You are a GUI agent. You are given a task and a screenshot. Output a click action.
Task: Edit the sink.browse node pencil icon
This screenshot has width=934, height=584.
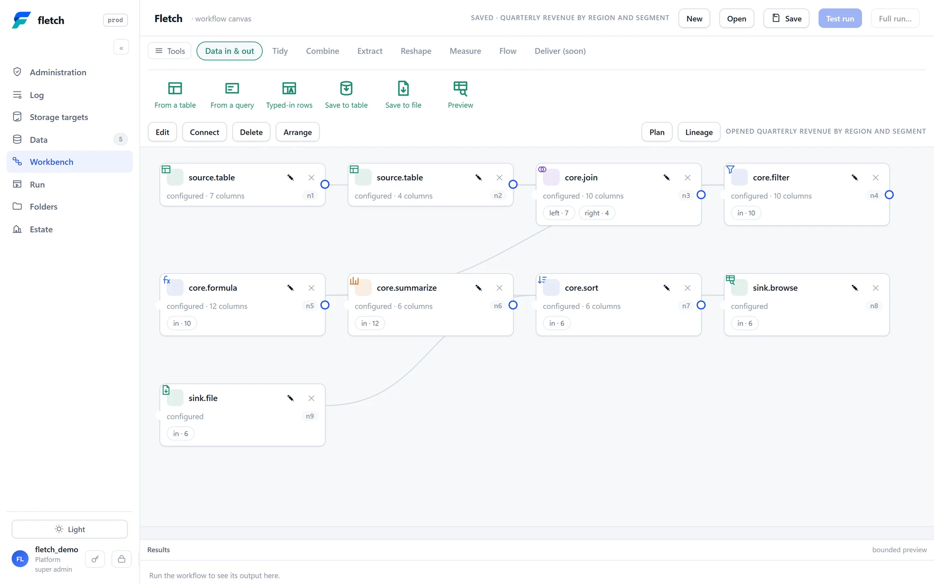[x=855, y=288]
